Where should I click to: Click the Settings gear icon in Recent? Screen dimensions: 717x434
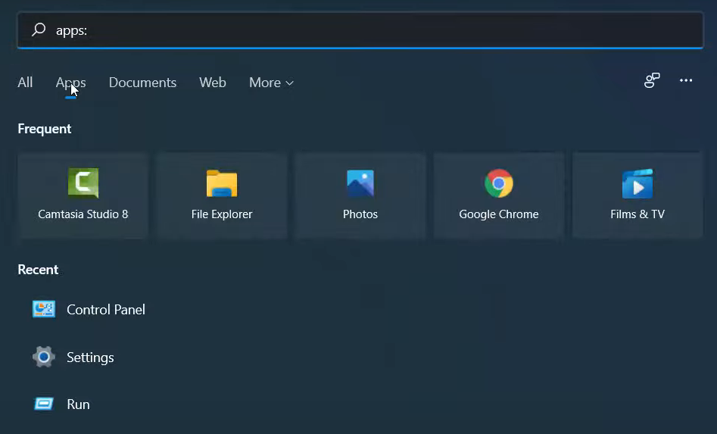click(x=44, y=357)
